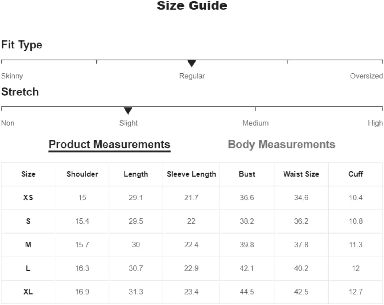384x305 pixels.
Task: Select the Product Measurements tab
Action: (x=109, y=145)
